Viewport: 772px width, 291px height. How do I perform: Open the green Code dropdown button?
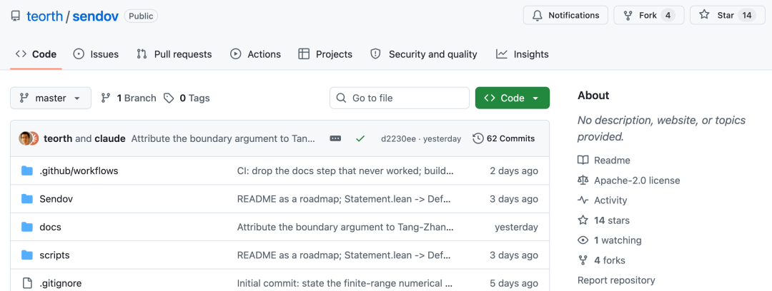(x=512, y=98)
